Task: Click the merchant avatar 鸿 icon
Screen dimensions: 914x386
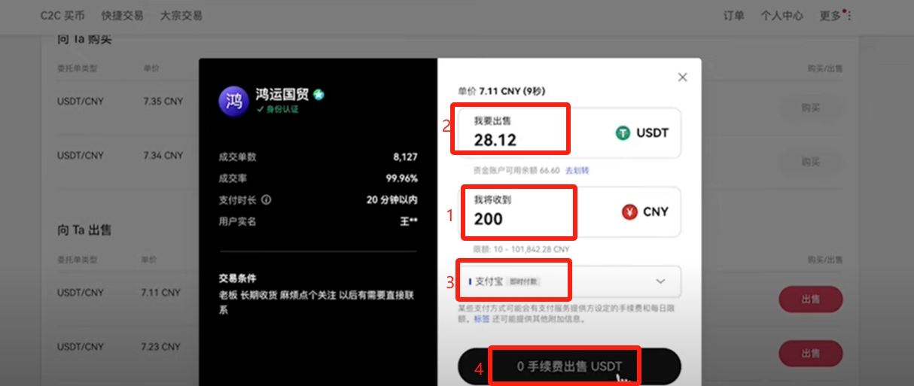Action: pos(234,100)
